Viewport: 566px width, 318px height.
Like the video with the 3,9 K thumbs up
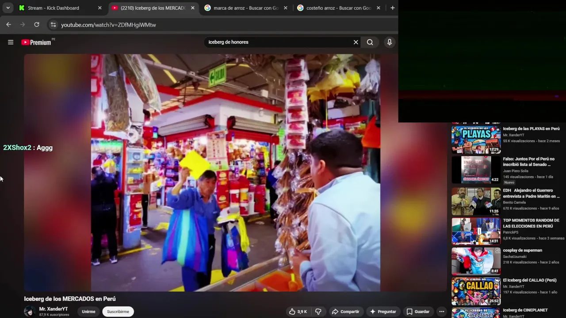pos(298,311)
